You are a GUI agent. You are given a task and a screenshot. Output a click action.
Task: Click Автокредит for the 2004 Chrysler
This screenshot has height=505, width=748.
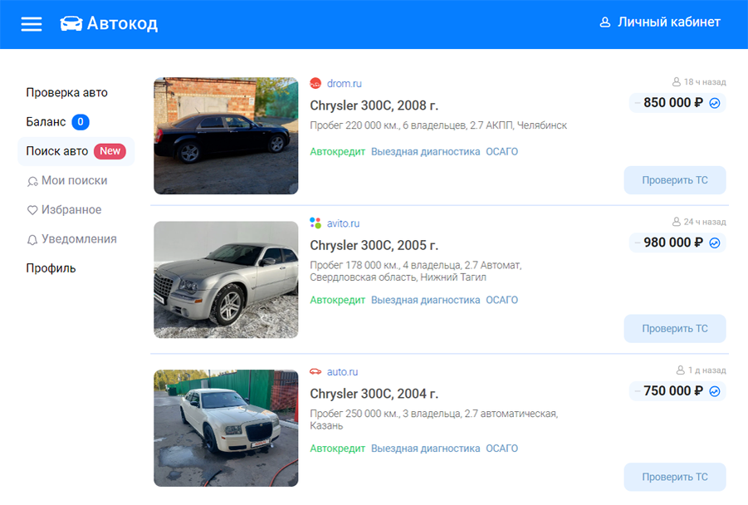337,449
